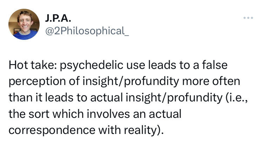
Task: Click the word "use" after psychedelic
Action: (x=121, y=65)
